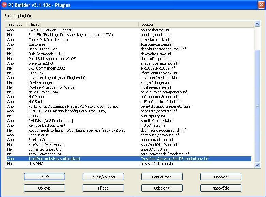This screenshot has height=197, width=266.
Task: Select RpcSS needs to launch DComLaunch row
Action: pyautogui.click(x=129, y=130)
